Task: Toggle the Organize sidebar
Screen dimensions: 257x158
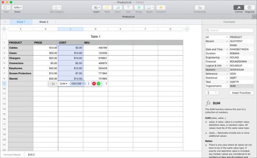Action: click(249, 7)
